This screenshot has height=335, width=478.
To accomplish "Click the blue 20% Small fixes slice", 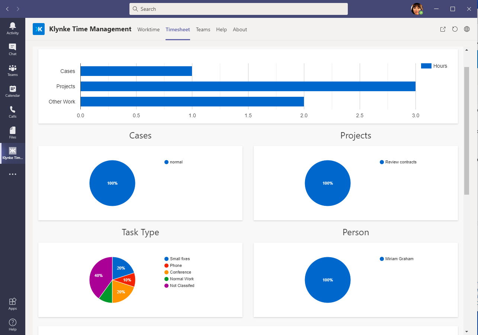I will tap(121, 267).
